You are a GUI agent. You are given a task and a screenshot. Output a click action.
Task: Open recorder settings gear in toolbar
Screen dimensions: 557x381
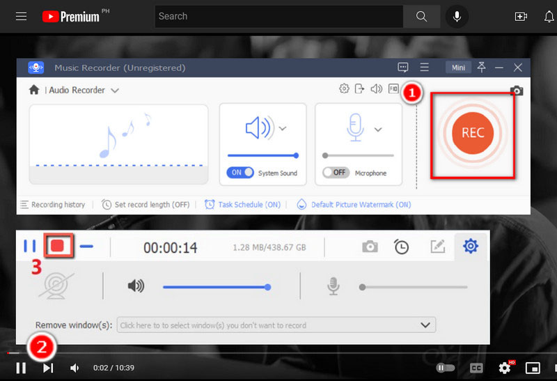344,88
